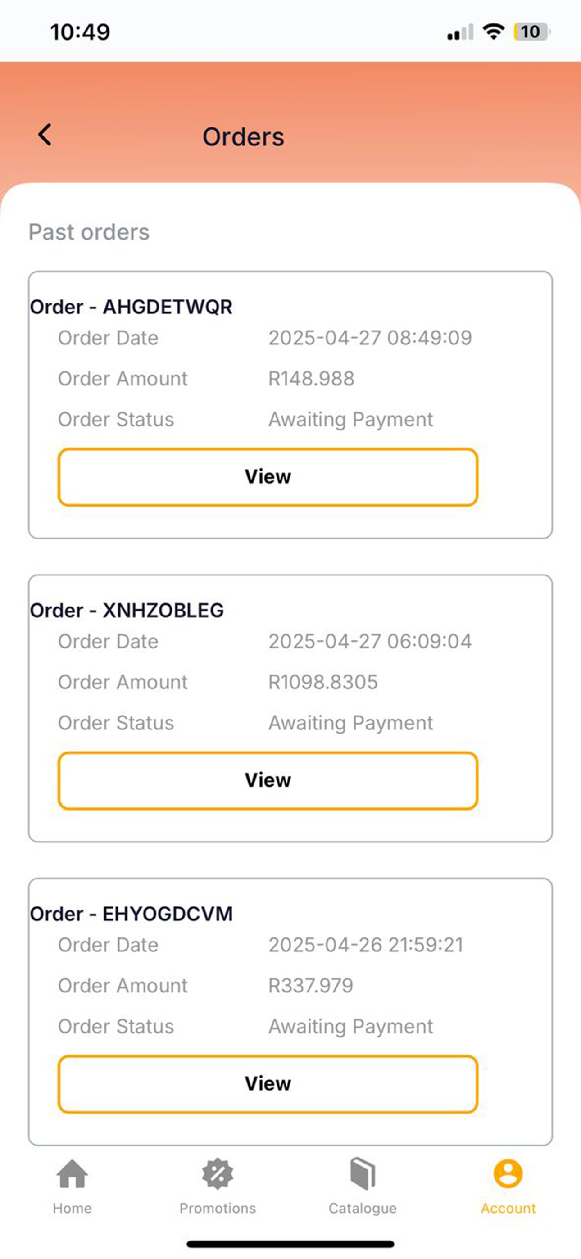View order EHYOGDCVM details
This screenshot has height=1259, width=581.
pyautogui.click(x=268, y=1084)
